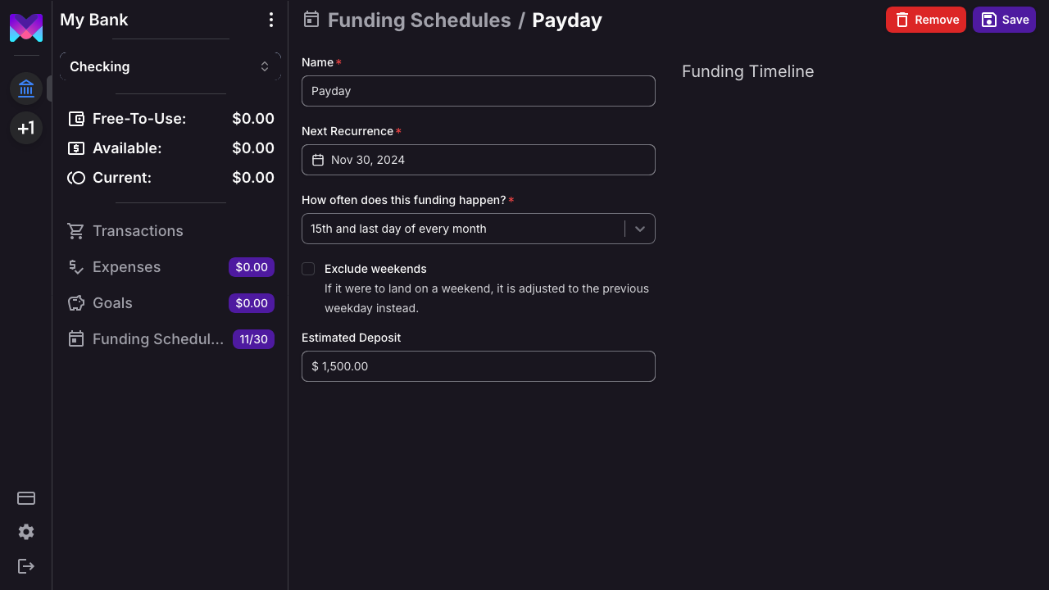1049x590 pixels.
Task: Open Funding Schedules in sidebar
Action: [157, 339]
